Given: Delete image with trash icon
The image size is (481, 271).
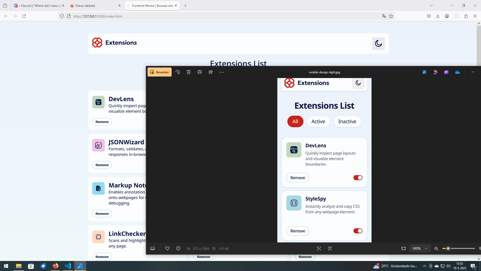Looking at the screenshot, I should tap(189, 72).
